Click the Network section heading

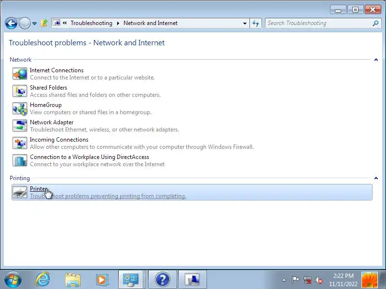pyautogui.click(x=20, y=60)
